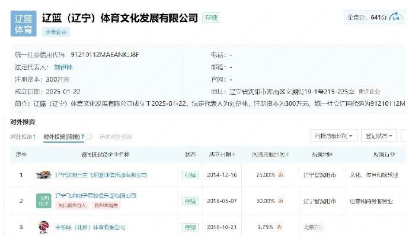Click the 30.00% shareholding value
409x239 pixels.
click(266, 201)
